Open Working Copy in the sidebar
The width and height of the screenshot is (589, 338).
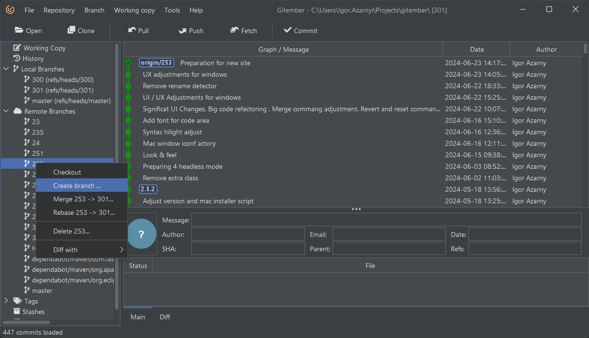(44, 48)
